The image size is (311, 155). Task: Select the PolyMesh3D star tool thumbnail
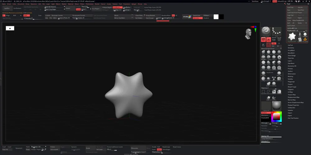(292, 37)
